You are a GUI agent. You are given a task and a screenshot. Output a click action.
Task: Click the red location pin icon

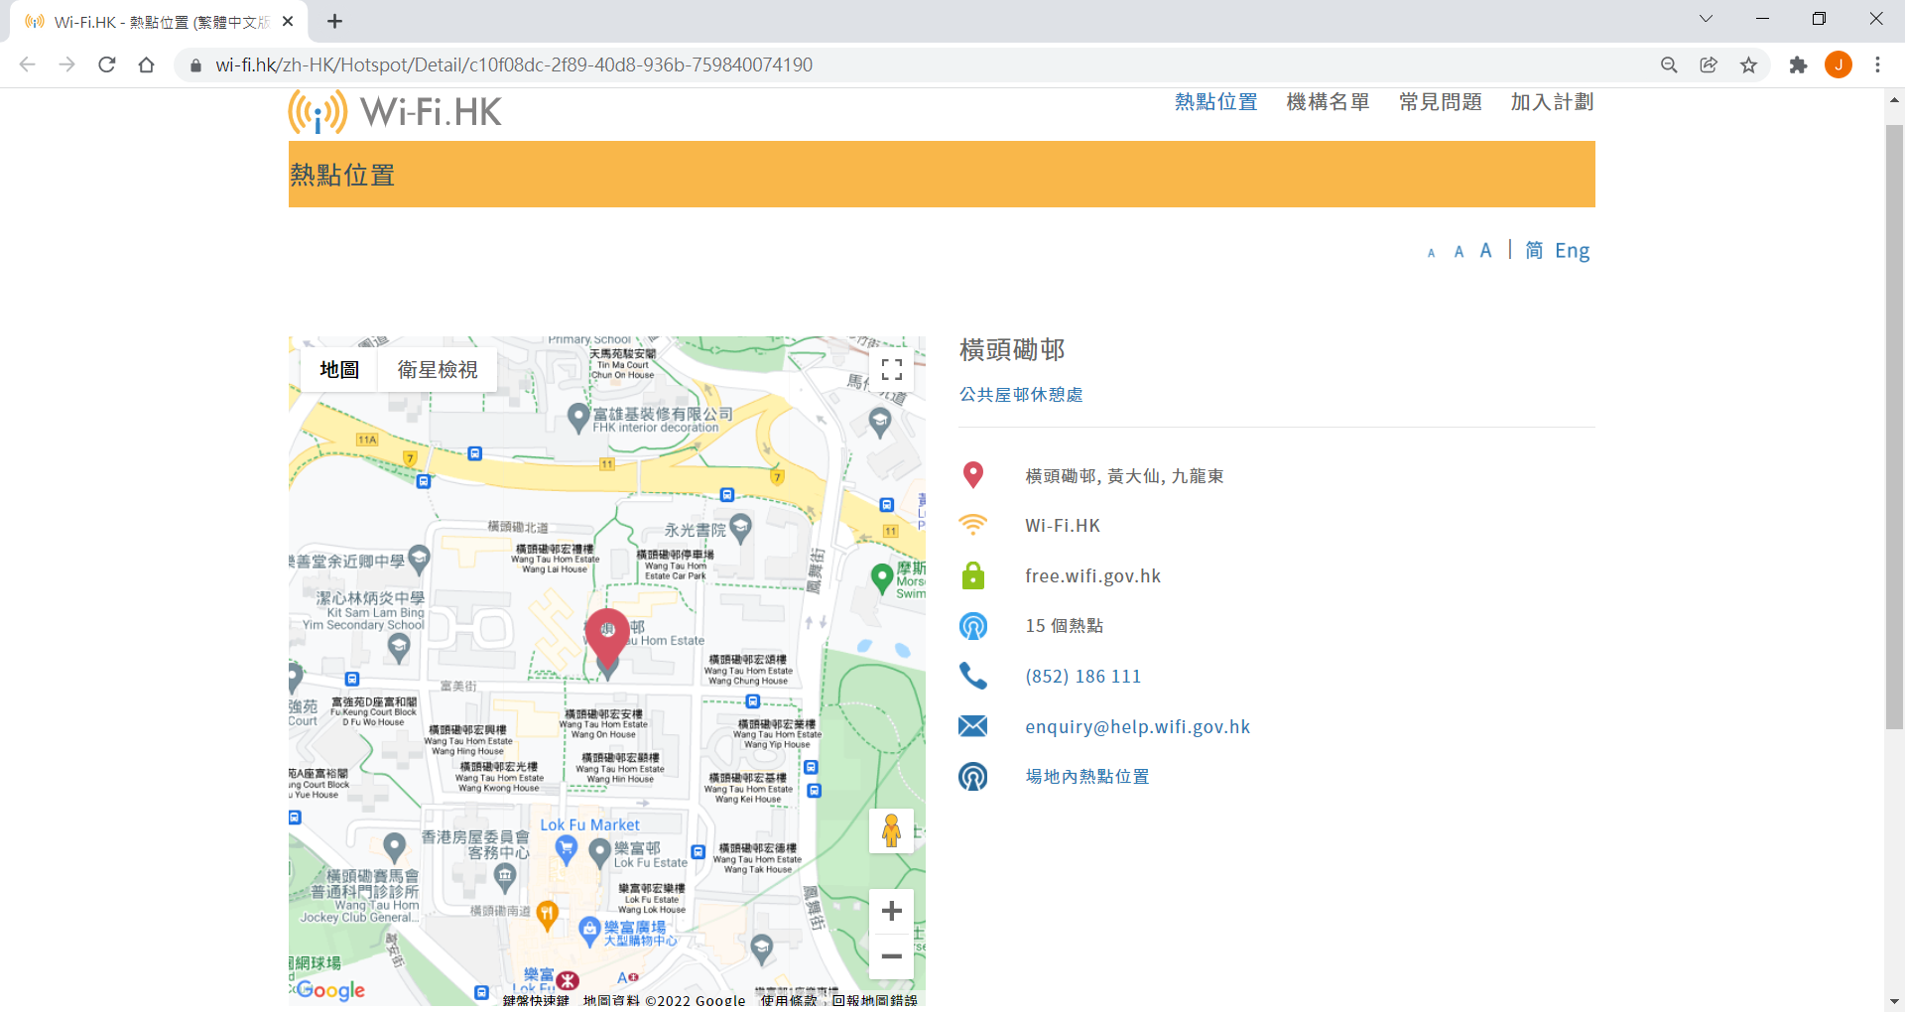click(973, 475)
